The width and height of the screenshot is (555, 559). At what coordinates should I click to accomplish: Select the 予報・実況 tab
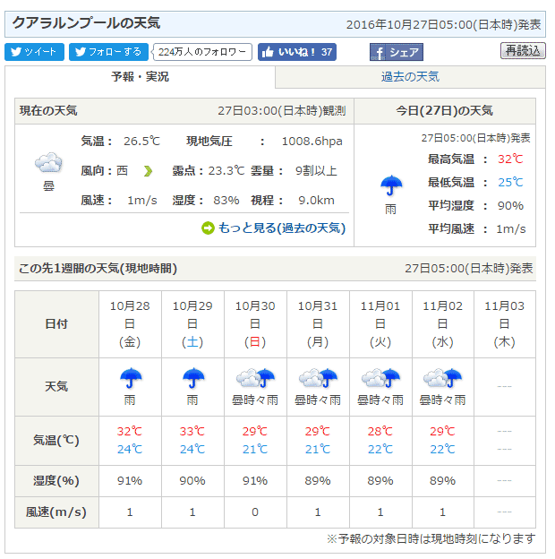click(x=140, y=77)
